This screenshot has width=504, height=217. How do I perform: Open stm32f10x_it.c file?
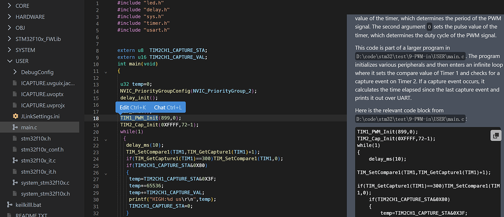[x=39, y=160]
